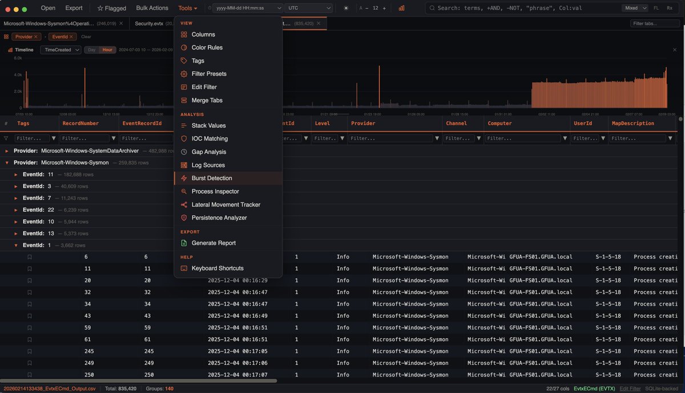Click the histogram chart icon in toolbar
The width and height of the screenshot is (685, 393).
click(402, 8)
